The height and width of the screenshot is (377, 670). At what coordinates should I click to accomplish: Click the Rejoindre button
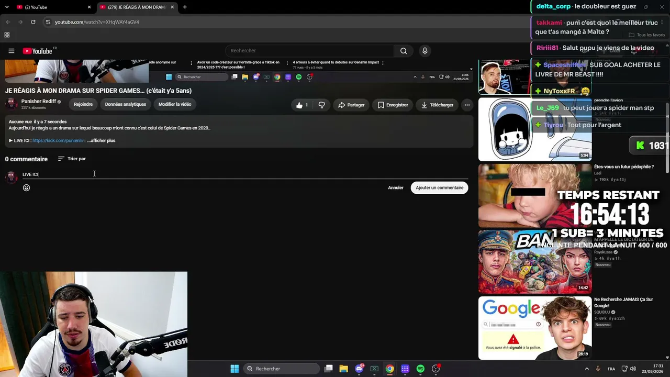pos(83,104)
